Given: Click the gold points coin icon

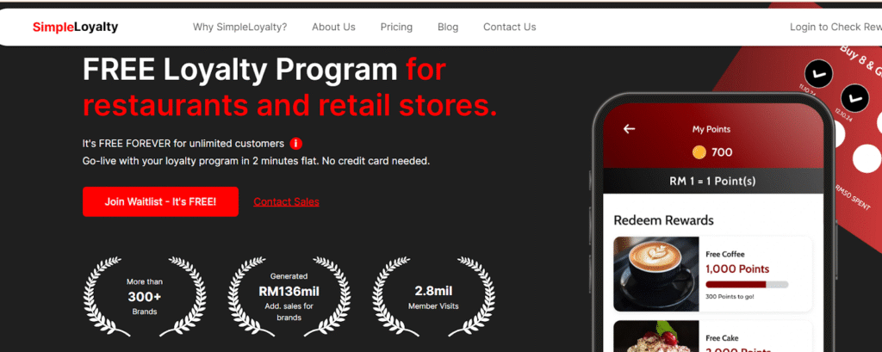Looking at the screenshot, I should (699, 152).
